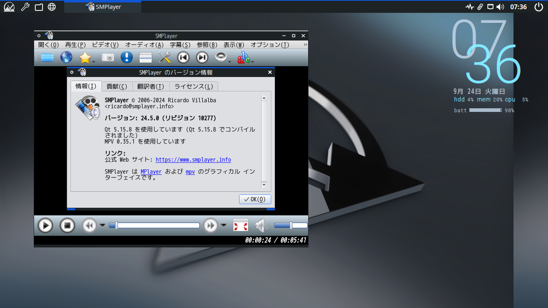
Task: Show the playlist using the list icon
Action: pyautogui.click(x=146, y=57)
